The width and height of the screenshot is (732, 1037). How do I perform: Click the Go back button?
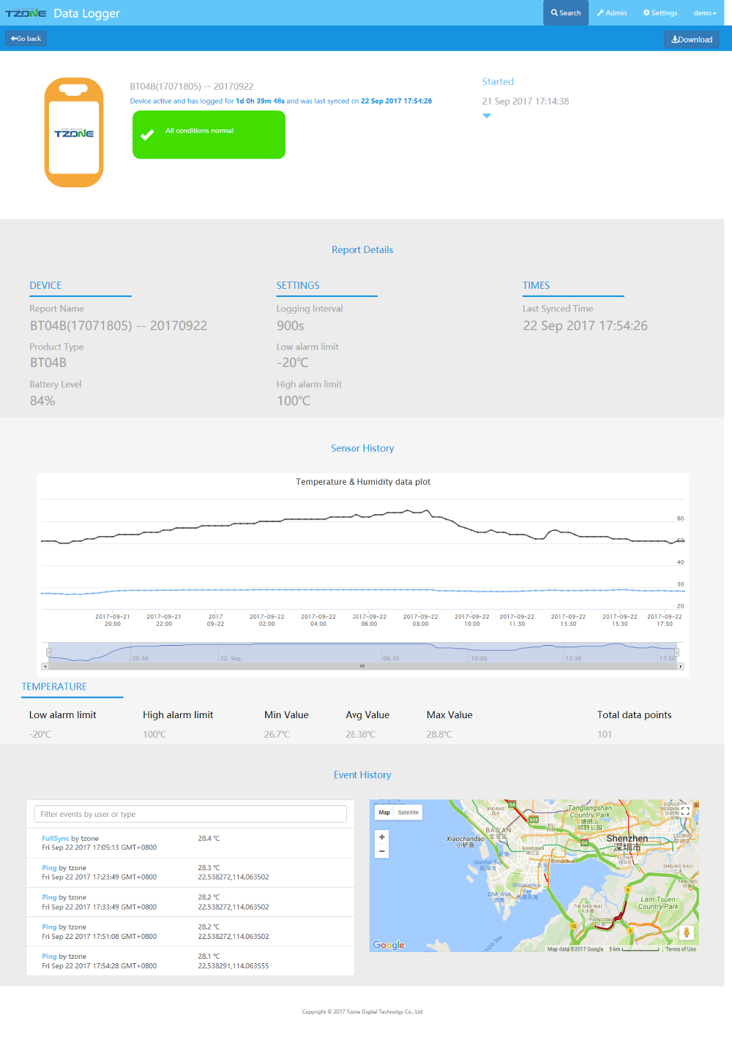click(x=26, y=38)
